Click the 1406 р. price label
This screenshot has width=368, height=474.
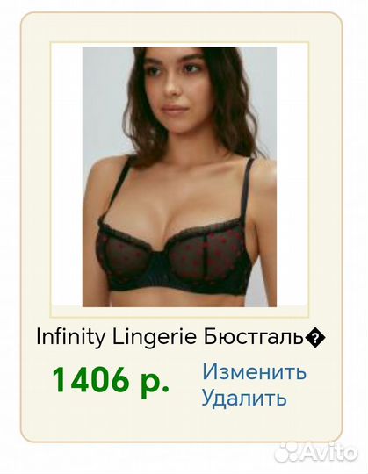(111, 381)
